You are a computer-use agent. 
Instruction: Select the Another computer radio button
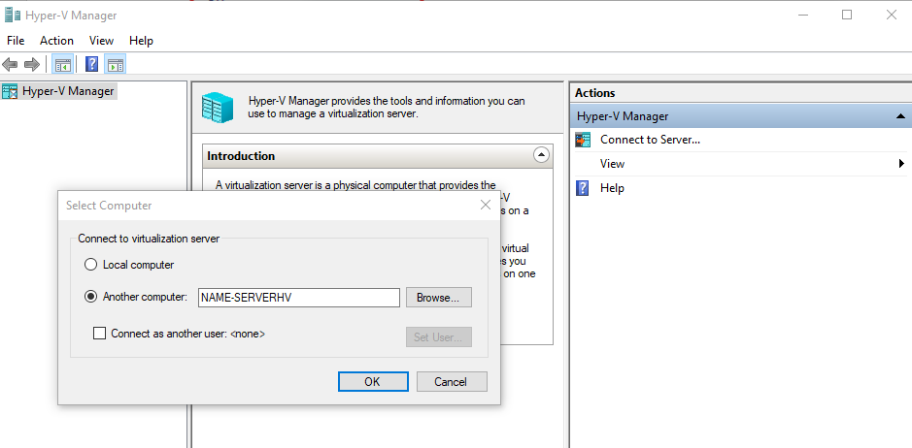click(x=90, y=297)
